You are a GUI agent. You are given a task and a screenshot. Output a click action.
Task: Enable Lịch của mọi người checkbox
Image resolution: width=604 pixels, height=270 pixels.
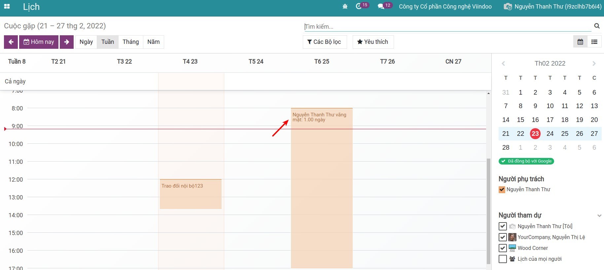pos(503,259)
